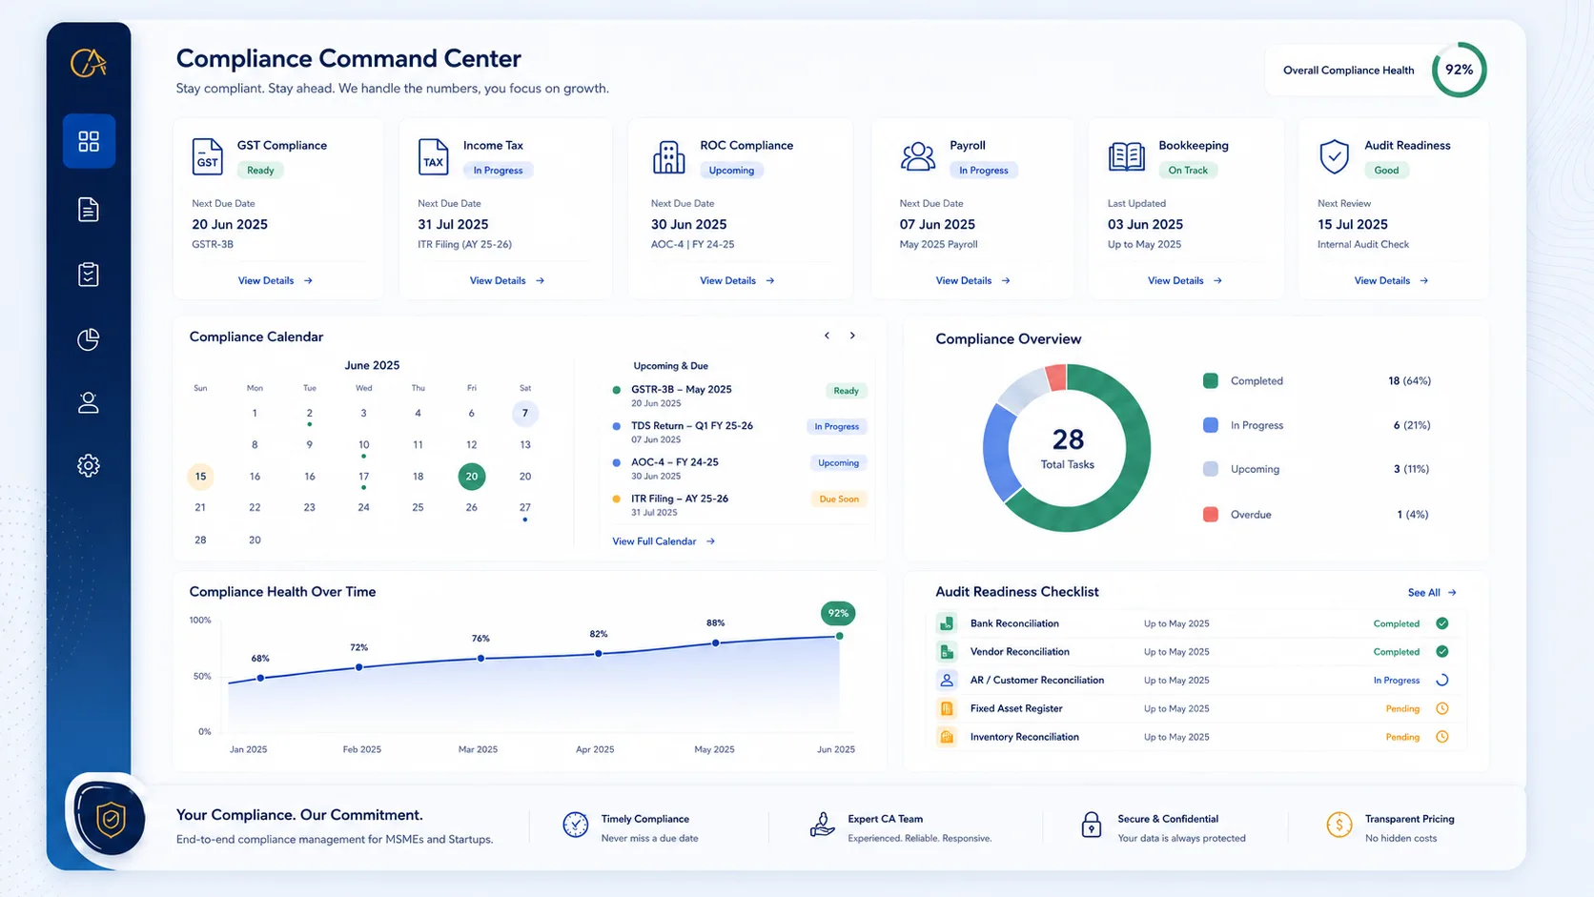Screen dimensions: 1594x897
Task: Open the pie chart reports sidebar icon
Action: coord(89,339)
